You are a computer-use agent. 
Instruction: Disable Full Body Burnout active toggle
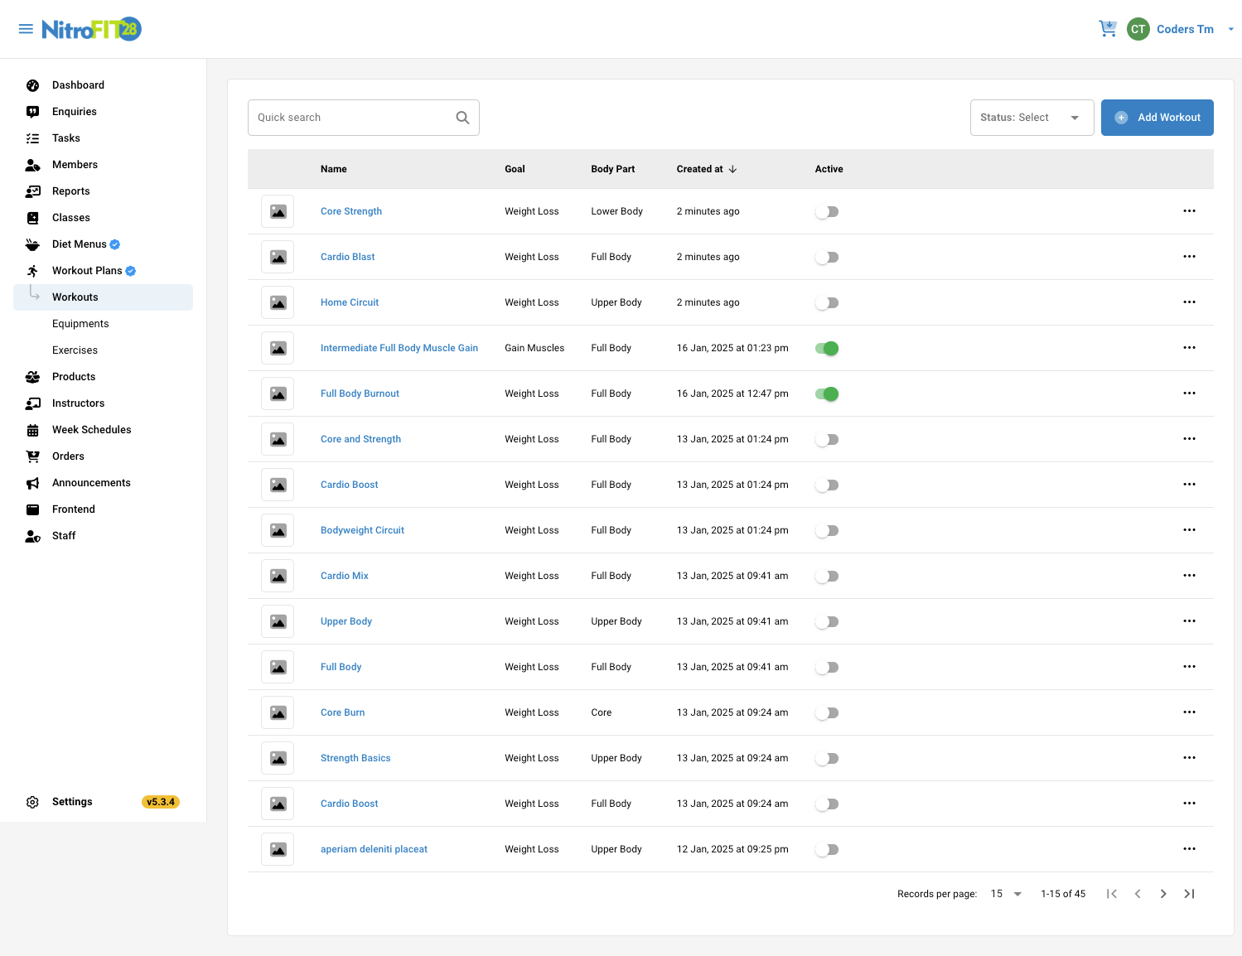[827, 394]
